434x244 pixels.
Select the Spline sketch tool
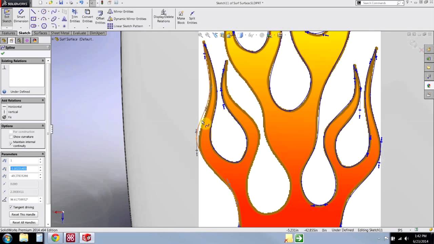(54, 12)
